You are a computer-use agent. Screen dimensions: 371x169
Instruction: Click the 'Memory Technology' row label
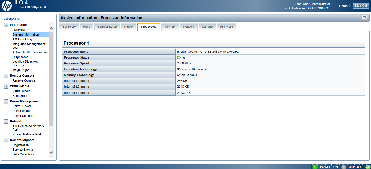[x=79, y=75]
